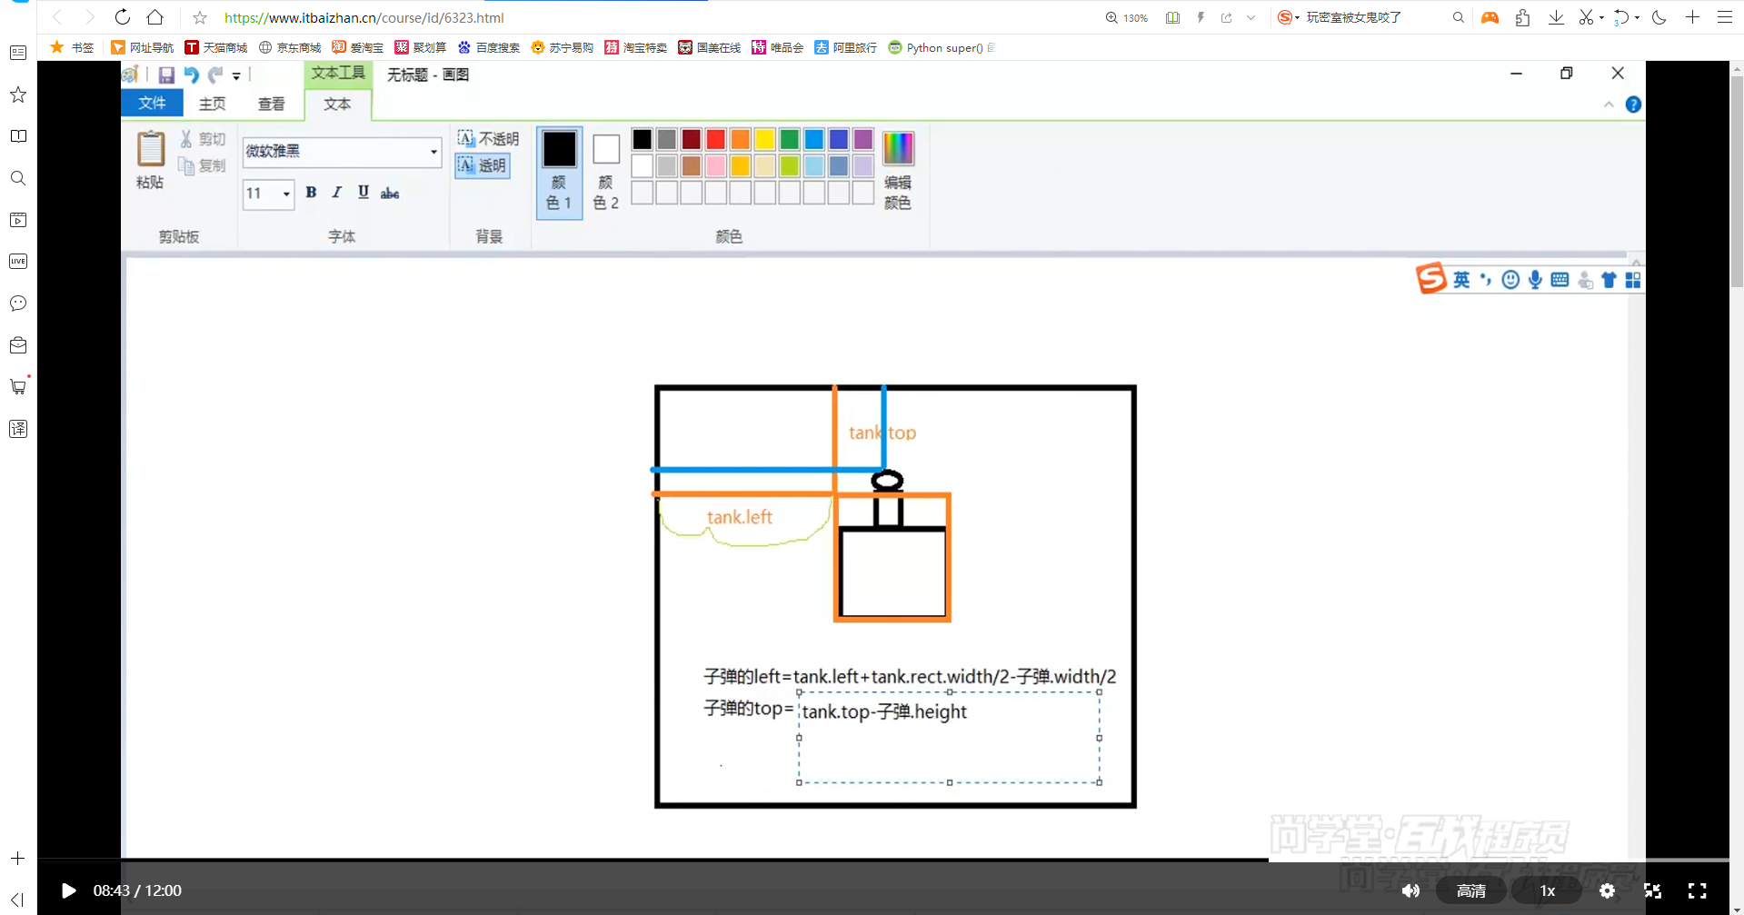Open the browser gamepad icon
This screenshot has height=915, width=1744.
[x=1490, y=17]
